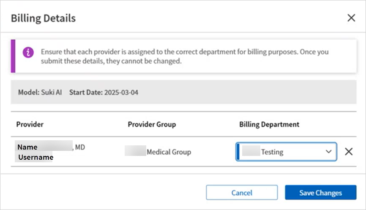Click the purple info icon
Viewport: 366px width, 210px height.
(28, 53)
